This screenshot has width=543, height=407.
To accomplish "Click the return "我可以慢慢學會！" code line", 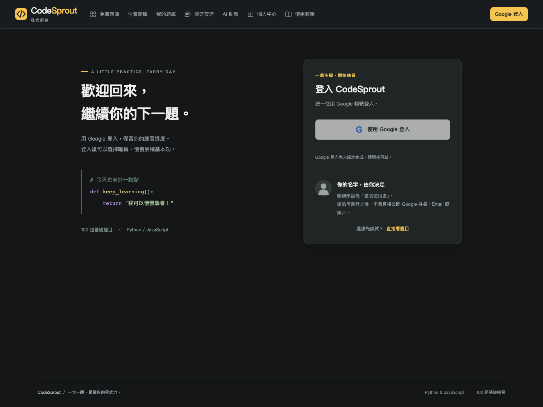I will pos(138,203).
